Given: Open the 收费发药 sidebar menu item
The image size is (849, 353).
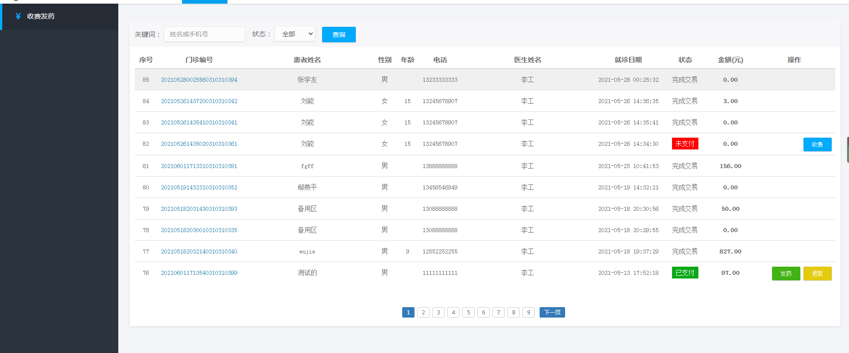Looking at the screenshot, I should tap(41, 16).
